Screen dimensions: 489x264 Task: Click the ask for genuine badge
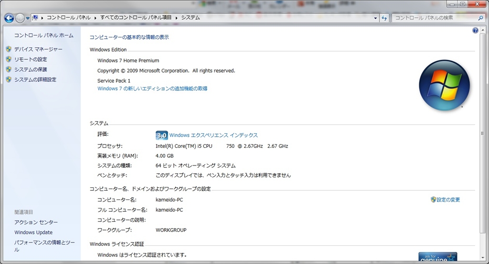coord(437,256)
